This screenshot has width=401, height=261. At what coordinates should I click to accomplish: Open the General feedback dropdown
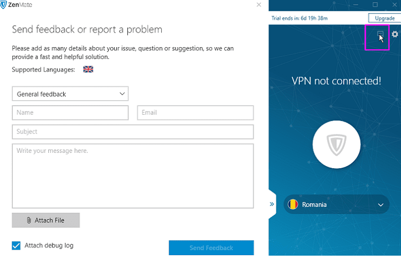pyautogui.click(x=70, y=94)
